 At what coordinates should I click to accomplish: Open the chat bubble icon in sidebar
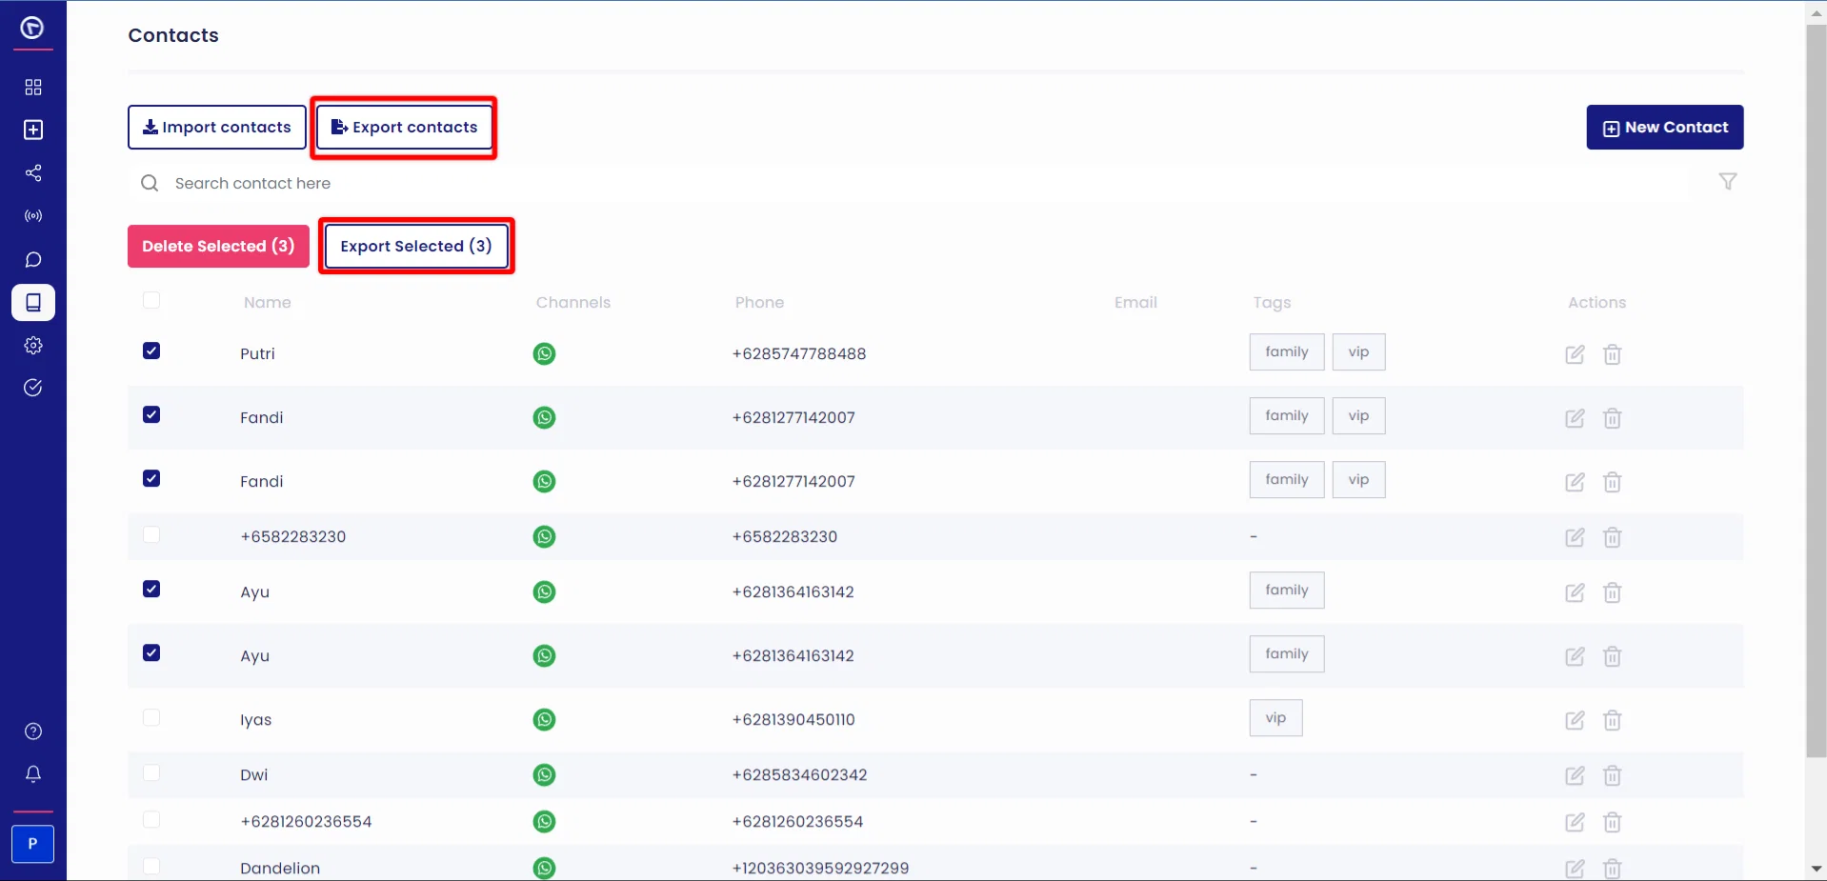tap(33, 260)
